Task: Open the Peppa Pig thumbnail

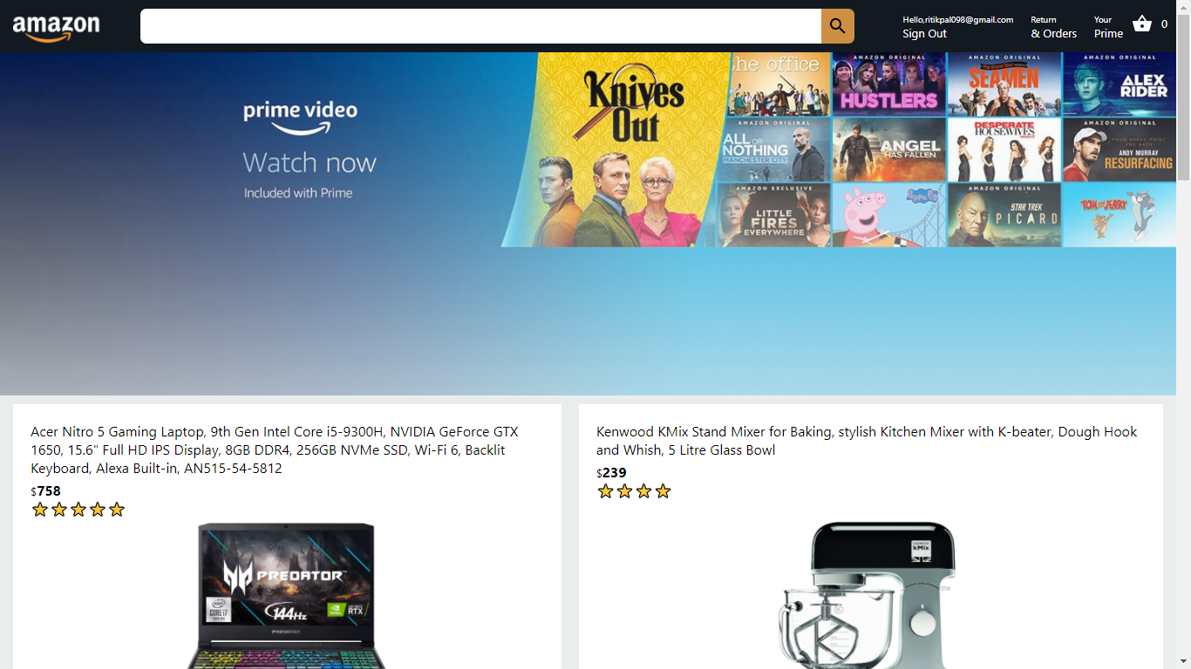Action: (x=888, y=215)
